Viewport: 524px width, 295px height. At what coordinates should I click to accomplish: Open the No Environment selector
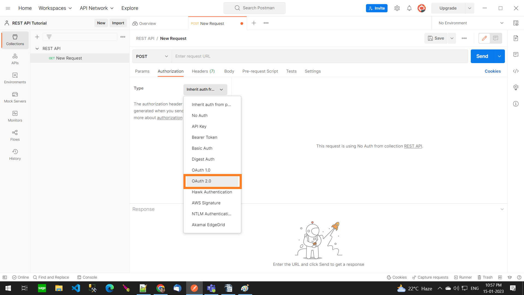point(471,23)
